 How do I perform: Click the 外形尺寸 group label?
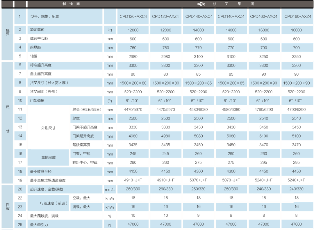coord(49,128)
